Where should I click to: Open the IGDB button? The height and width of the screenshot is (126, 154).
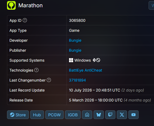[73, 115]
